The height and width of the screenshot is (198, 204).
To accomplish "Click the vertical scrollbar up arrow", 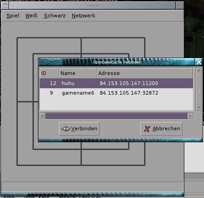I will tap(199, 71).
